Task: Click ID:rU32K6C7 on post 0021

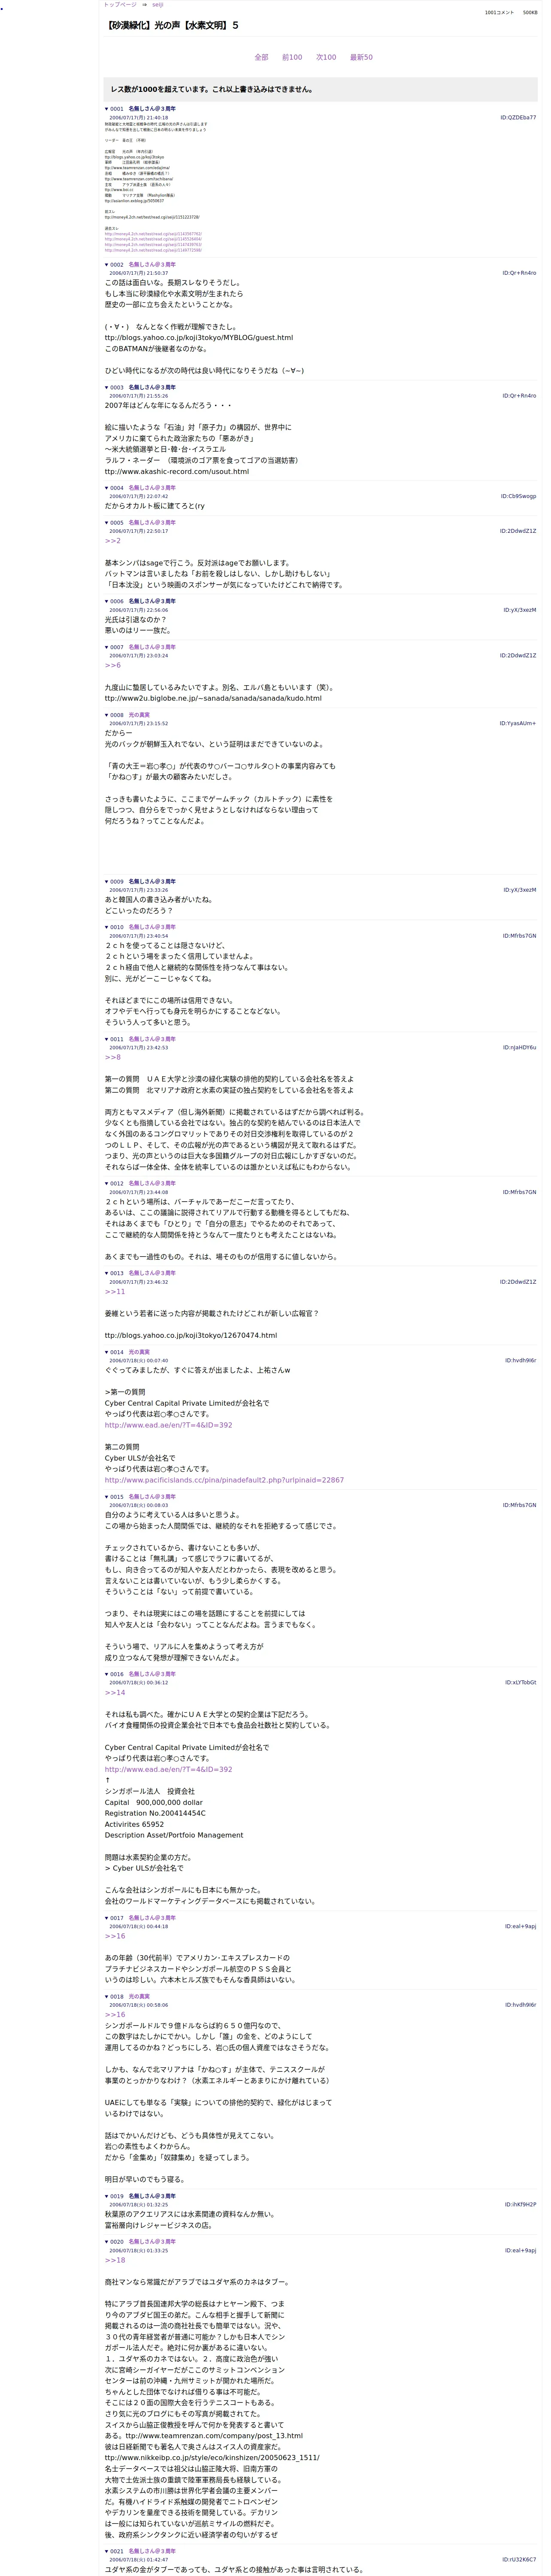Action: [x=520, y=2560]
